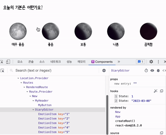Click the '끔찍함' label text
The height and width of the screenshot is (135, 166).
coord(148,44)
